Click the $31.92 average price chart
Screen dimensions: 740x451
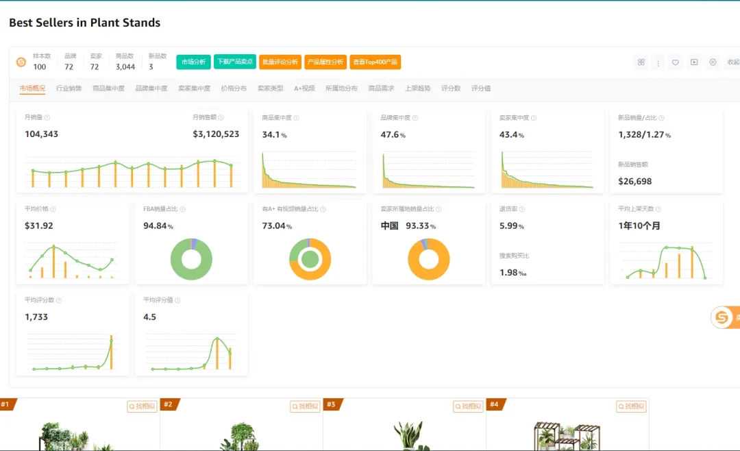point(71,261)
